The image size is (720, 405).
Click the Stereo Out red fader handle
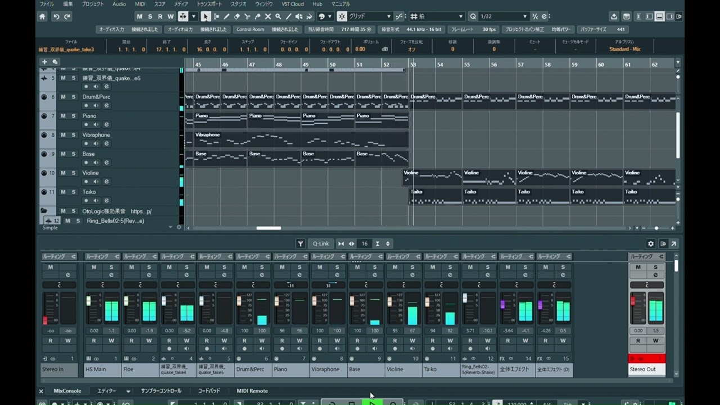coord(633,301)
